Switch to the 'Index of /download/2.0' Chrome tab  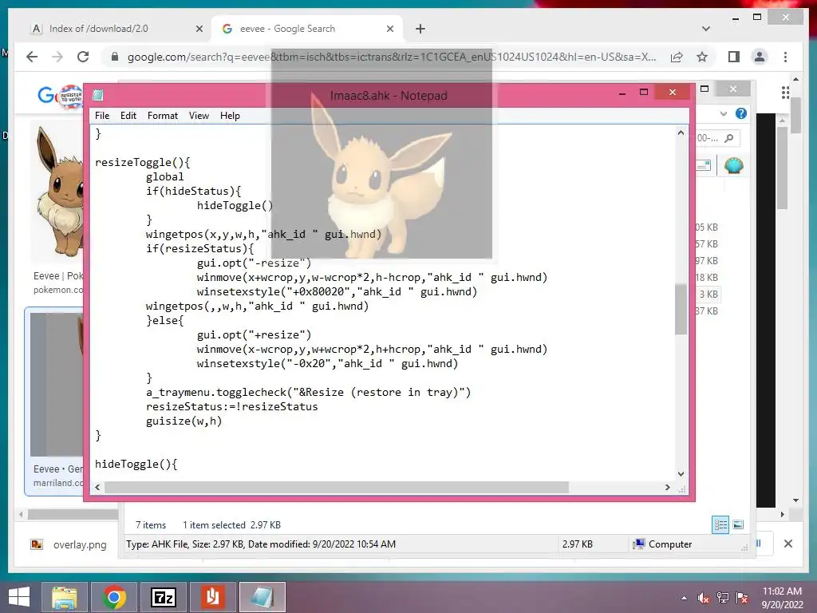coord(116,29)
